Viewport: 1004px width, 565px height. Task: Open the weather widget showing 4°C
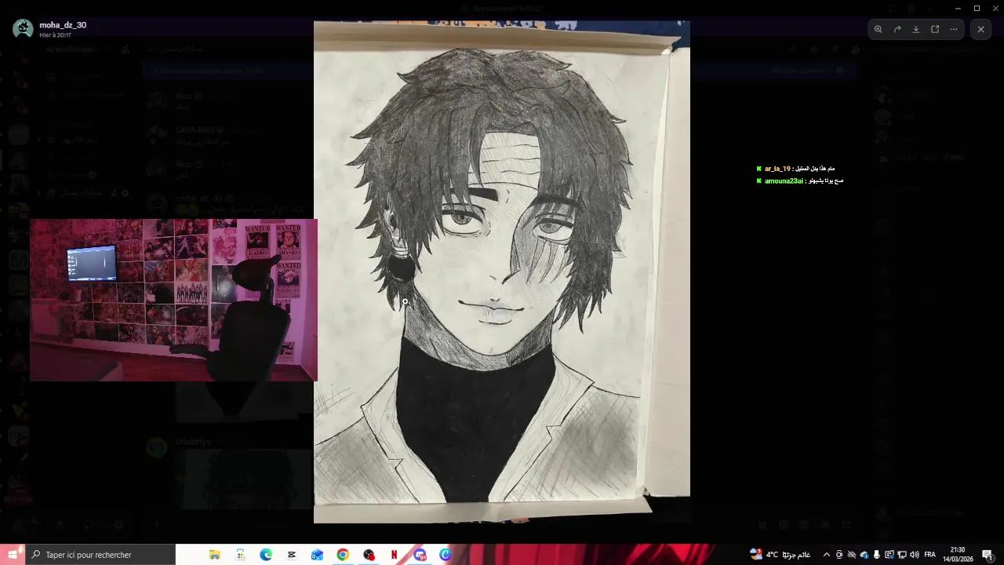point(780,555)
